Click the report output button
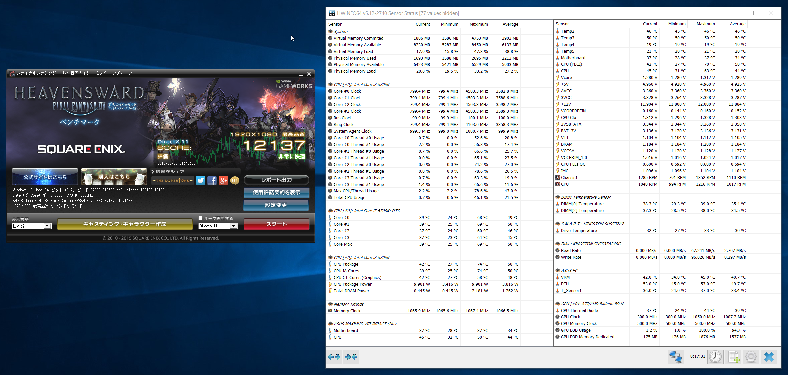The height and width of the screenshot is (375, 788). click(x=276, y=180)
